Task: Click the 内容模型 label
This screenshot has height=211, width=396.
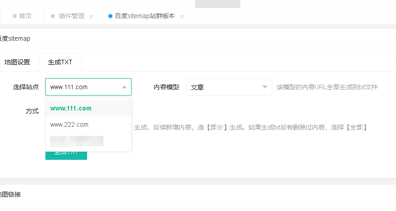Action: click(166, 87)
